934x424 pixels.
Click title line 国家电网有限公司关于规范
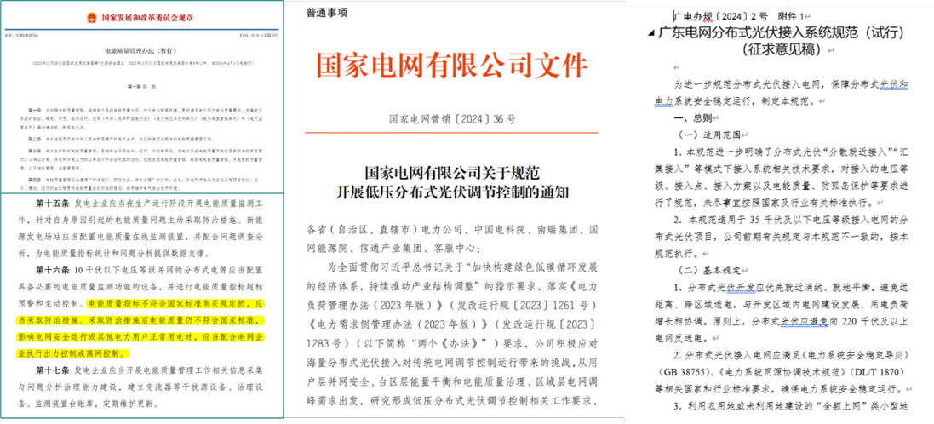pos(452,175)
